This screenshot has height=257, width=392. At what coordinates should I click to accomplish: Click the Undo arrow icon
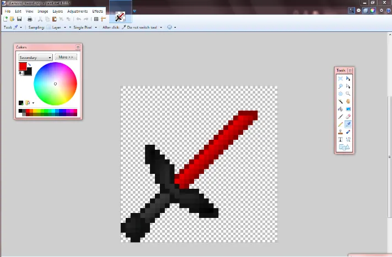coord(78,19)
